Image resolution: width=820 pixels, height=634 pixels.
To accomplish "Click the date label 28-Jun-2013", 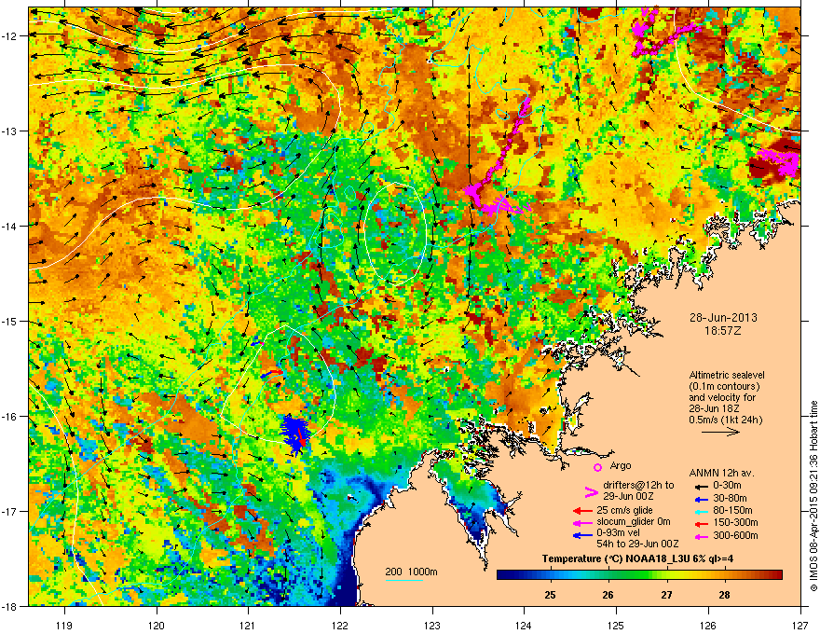I will point(723,318).
